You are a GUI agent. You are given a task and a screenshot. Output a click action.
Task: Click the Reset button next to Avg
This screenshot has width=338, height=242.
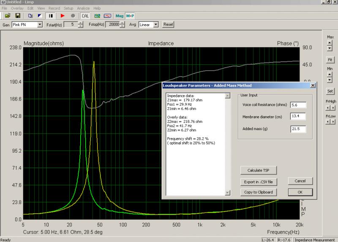(168, 24)
